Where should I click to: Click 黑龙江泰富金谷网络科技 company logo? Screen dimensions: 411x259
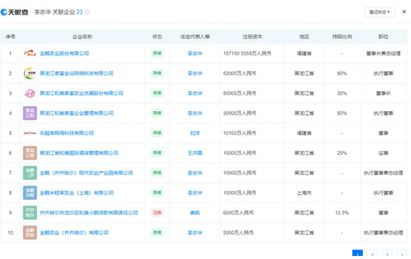click(30, 73)
